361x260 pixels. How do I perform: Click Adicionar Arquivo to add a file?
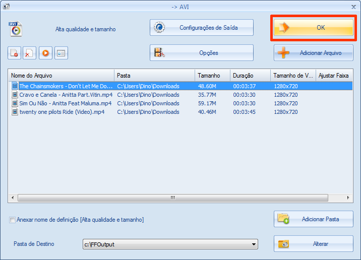(313, 53)
